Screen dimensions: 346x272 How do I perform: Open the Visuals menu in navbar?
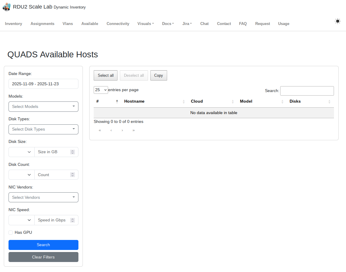tap(145, 24)
